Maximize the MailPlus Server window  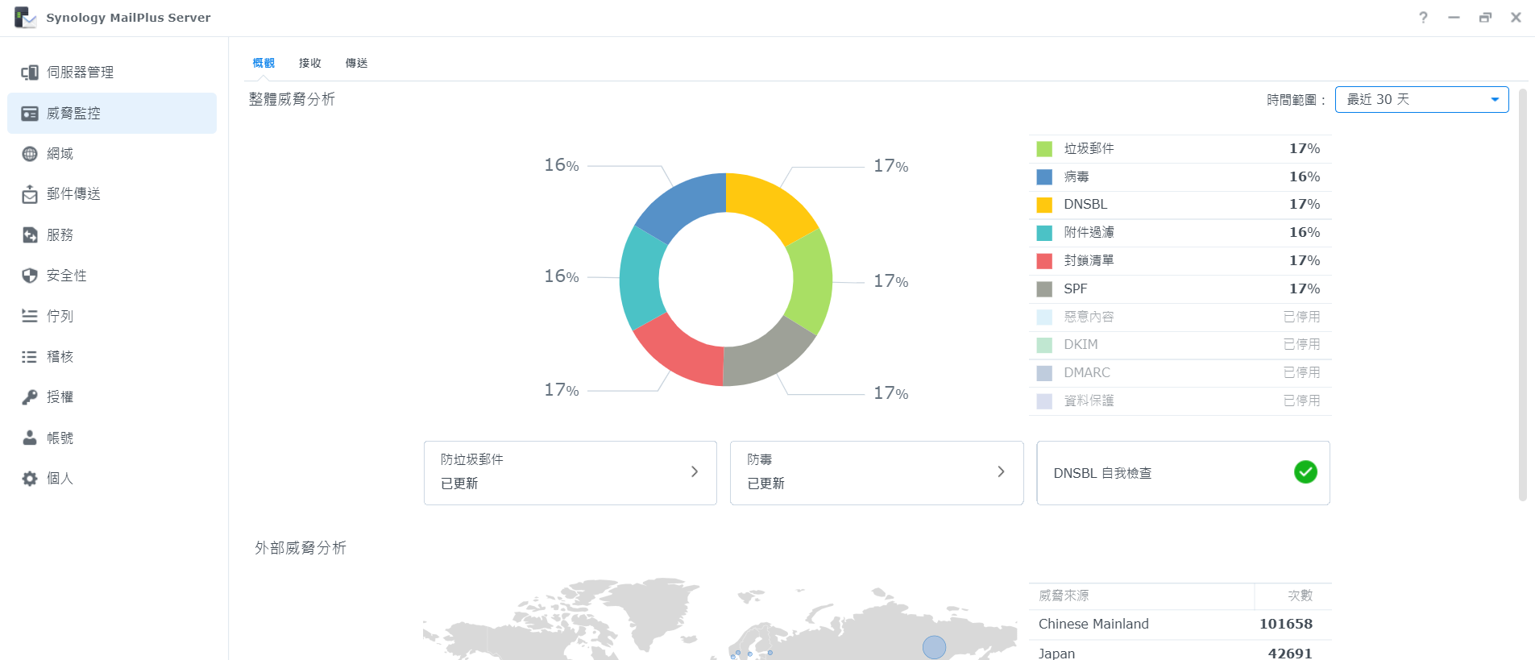click(1485, 17)
